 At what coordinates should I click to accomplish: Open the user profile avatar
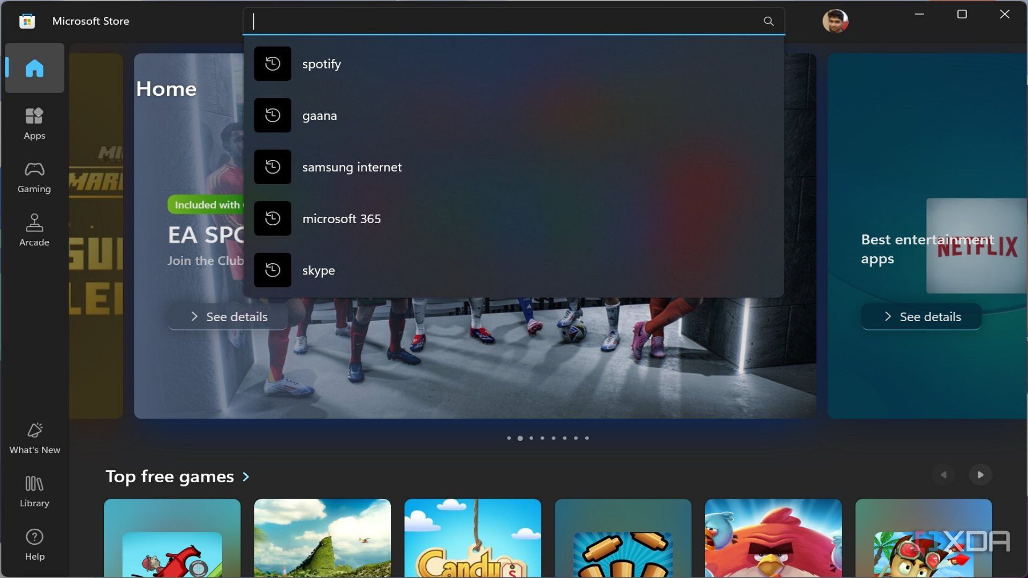[x=835, y=21]
